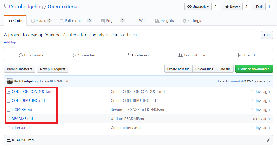Click the Issues count badge 0
277x149 pixels.
pos(49,21)
